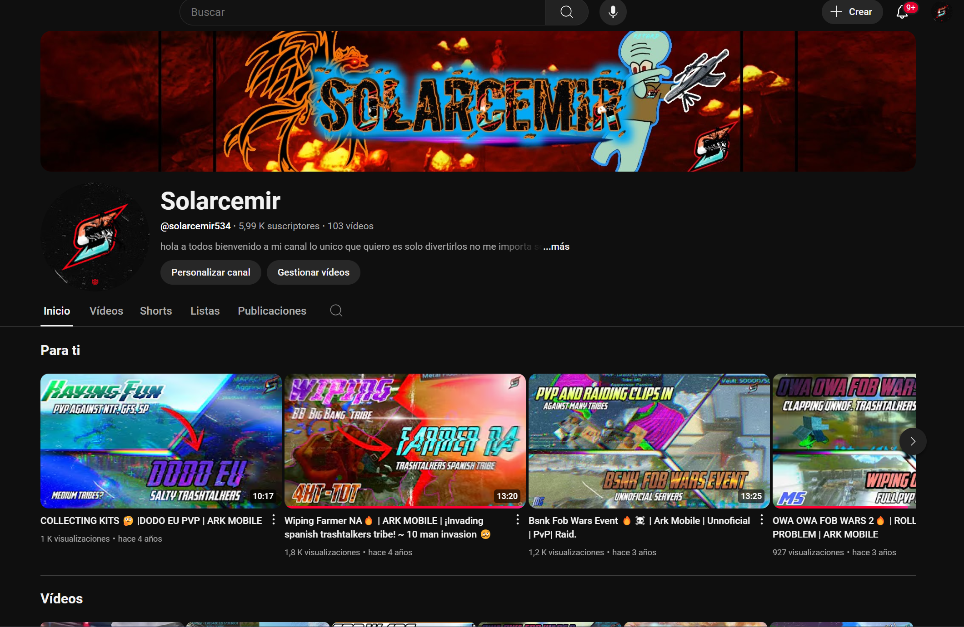The width and height of the screenshot is (964, 627).
Task: Activate voice search microphone
Action: tap(613, 12)
